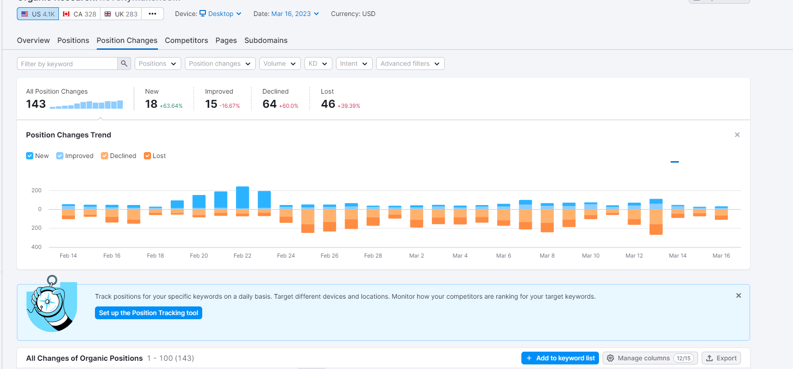Viewport: 793px width, 369px height.
Task: Expand the Positions filter dropdown
Action: click(x=158, y=63)
